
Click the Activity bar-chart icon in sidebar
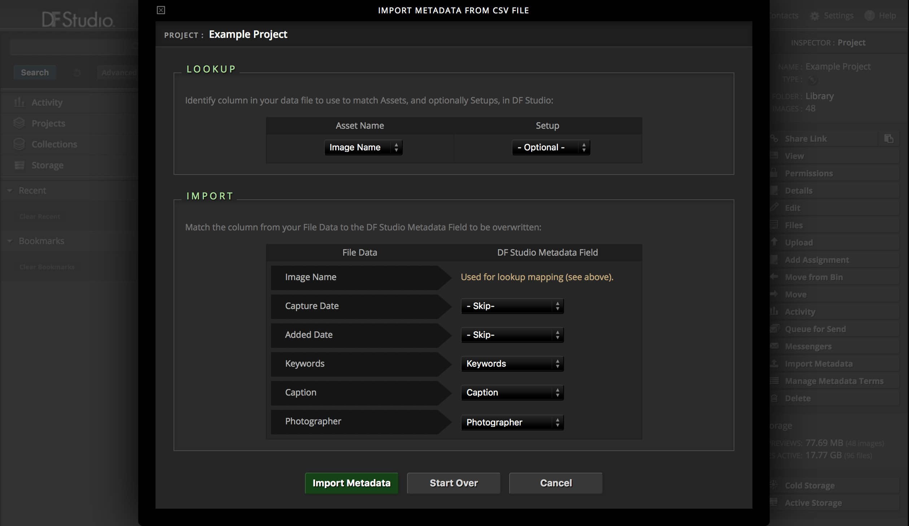point(19,102)
